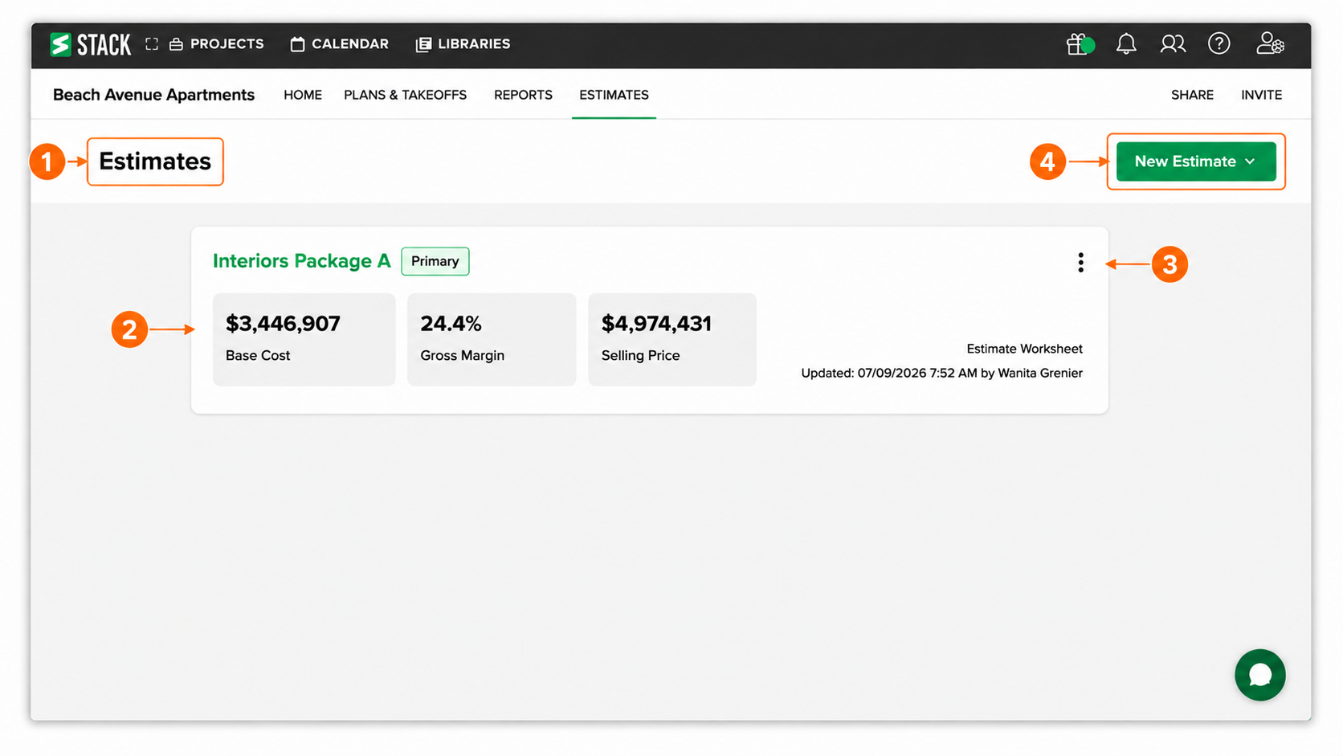Click the STACK logo

tap(90, 44)
